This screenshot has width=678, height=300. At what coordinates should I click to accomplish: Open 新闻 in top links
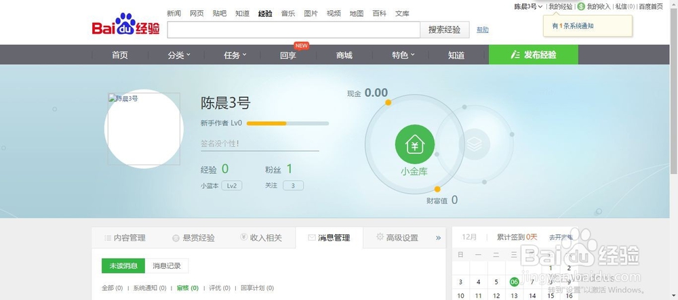point(174,14)
